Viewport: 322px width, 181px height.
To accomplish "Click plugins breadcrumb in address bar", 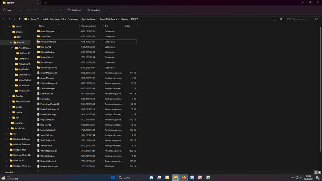I will pos(124,19).
